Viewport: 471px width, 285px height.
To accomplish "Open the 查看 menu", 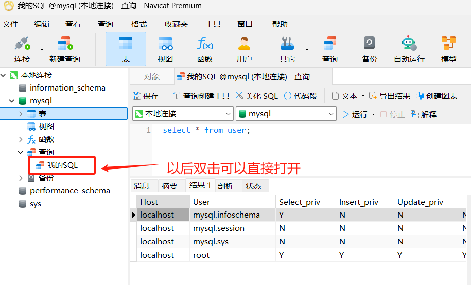I will 73,24.
